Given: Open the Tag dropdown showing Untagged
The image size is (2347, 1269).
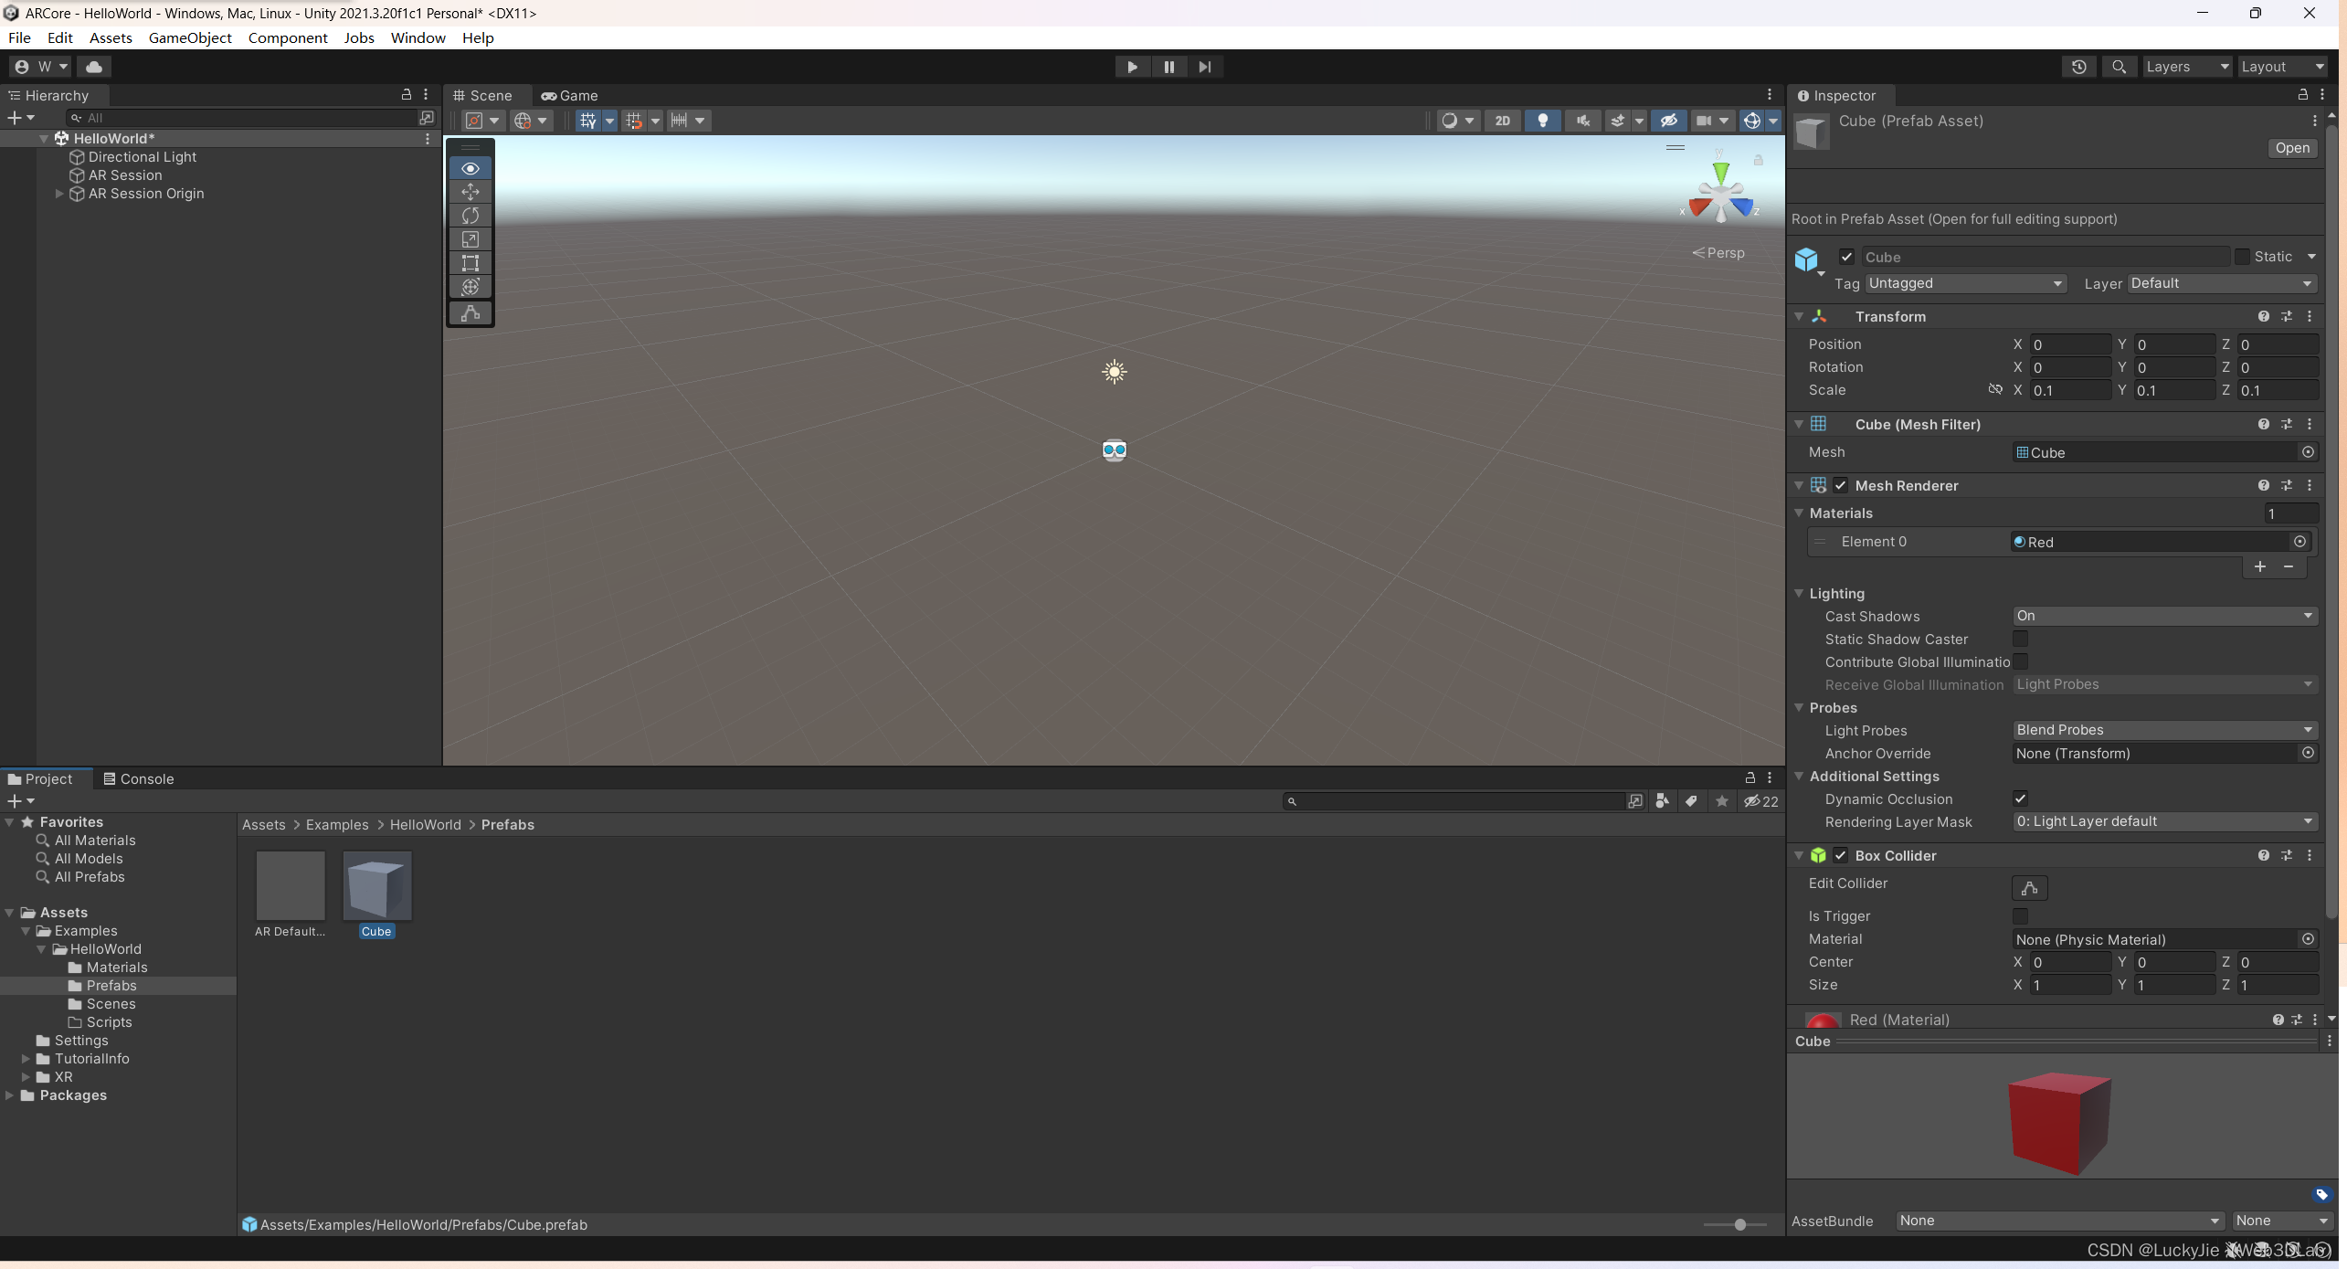Looking at the screenshot, I should tap(1965, 283).
